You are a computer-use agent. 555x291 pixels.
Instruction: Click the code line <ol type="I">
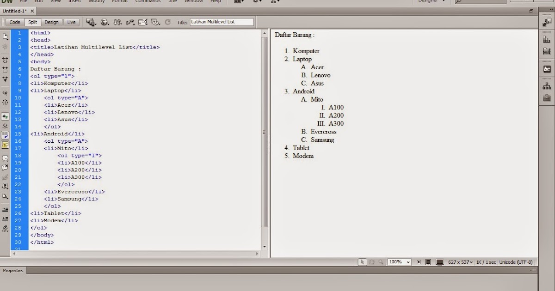(x=80, y=156)
